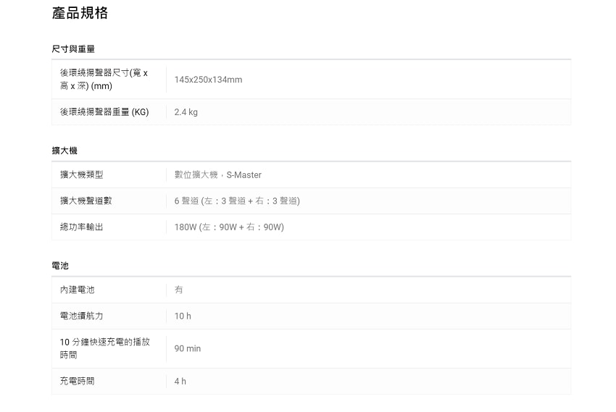Click the 電池 section heading
616x412 pixels.
click(x=60, y=266)
